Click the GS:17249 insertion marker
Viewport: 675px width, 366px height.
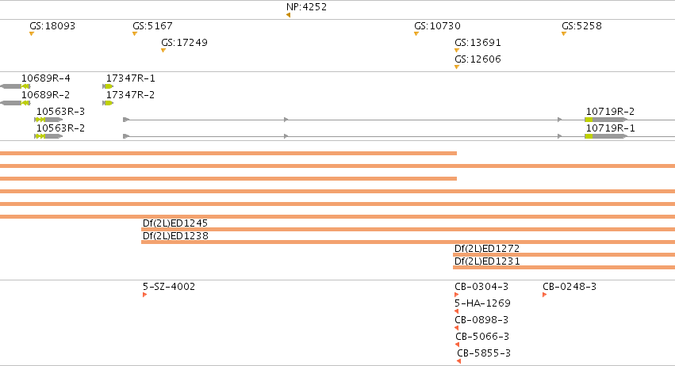[x=163, y=51]
